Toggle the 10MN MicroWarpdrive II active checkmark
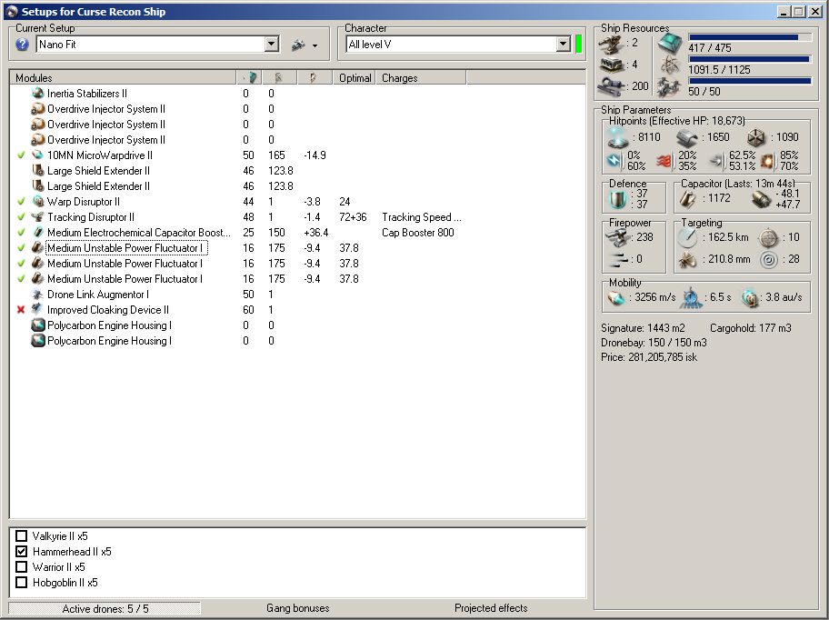Screen dimensions: 829x620 click(x=21, y=155)
